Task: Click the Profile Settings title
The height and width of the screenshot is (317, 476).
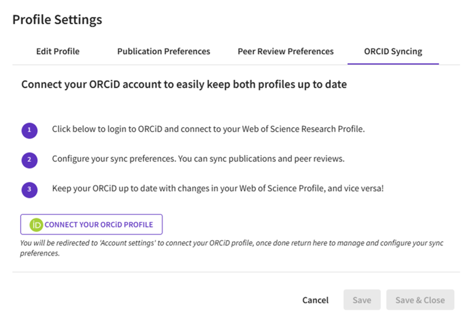Action: [x=57, y=20]
